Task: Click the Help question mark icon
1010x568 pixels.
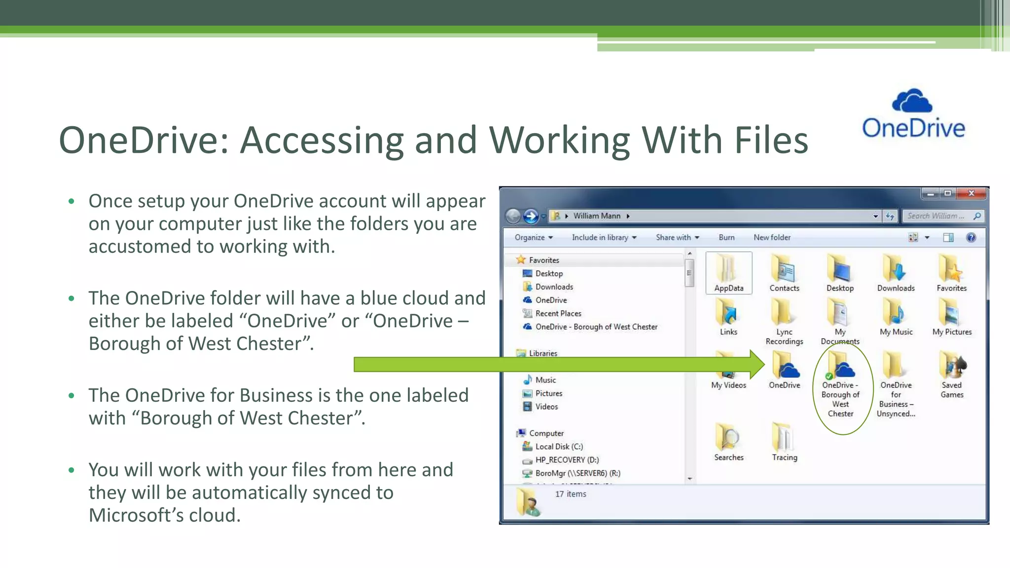Action: click(971, 238)
